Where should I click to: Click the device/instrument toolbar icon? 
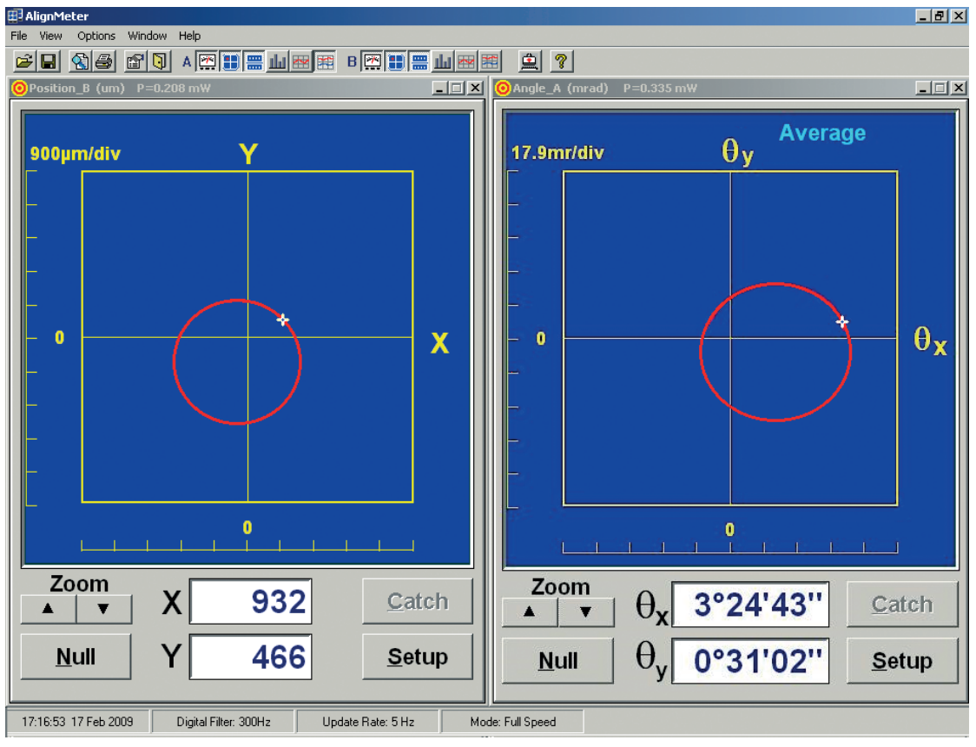tap(530, 62)
